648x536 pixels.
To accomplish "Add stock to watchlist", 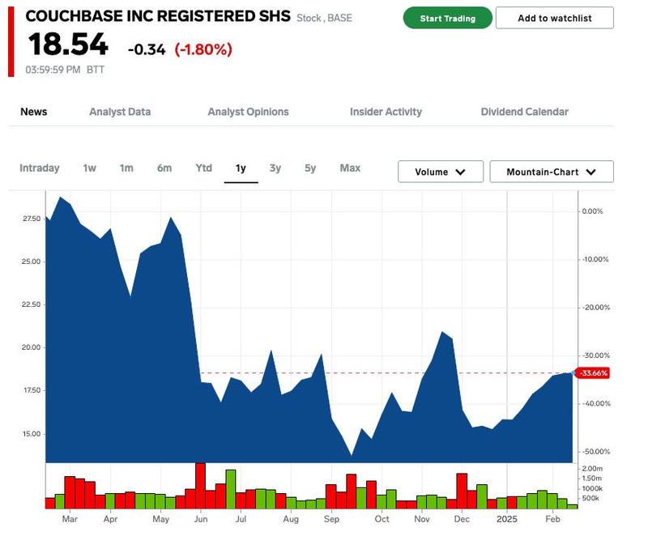I will (555, 18).
